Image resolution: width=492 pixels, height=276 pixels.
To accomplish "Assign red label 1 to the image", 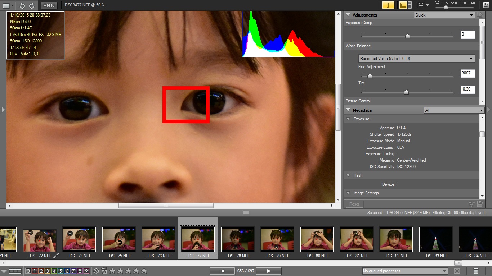I will (x=35, y=271).
